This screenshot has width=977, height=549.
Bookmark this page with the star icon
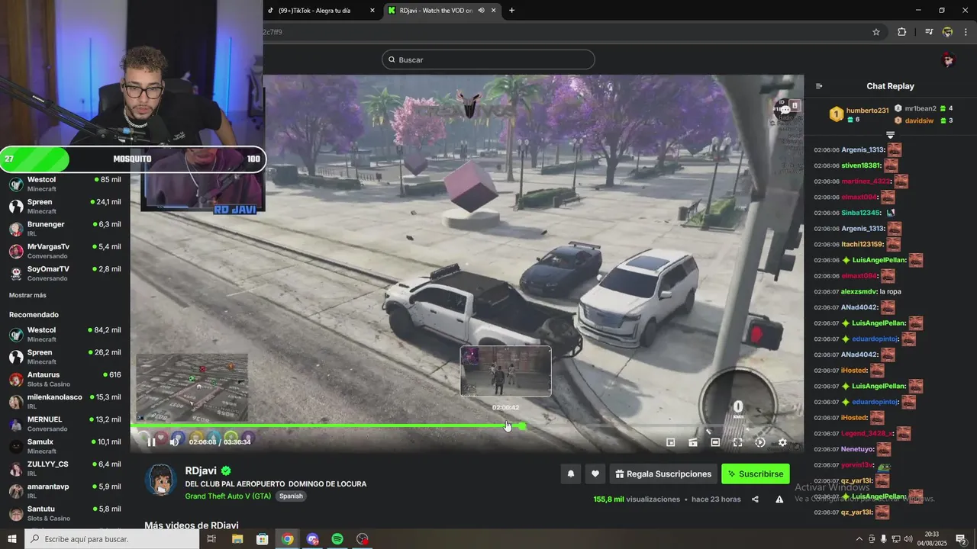point(876,32)
